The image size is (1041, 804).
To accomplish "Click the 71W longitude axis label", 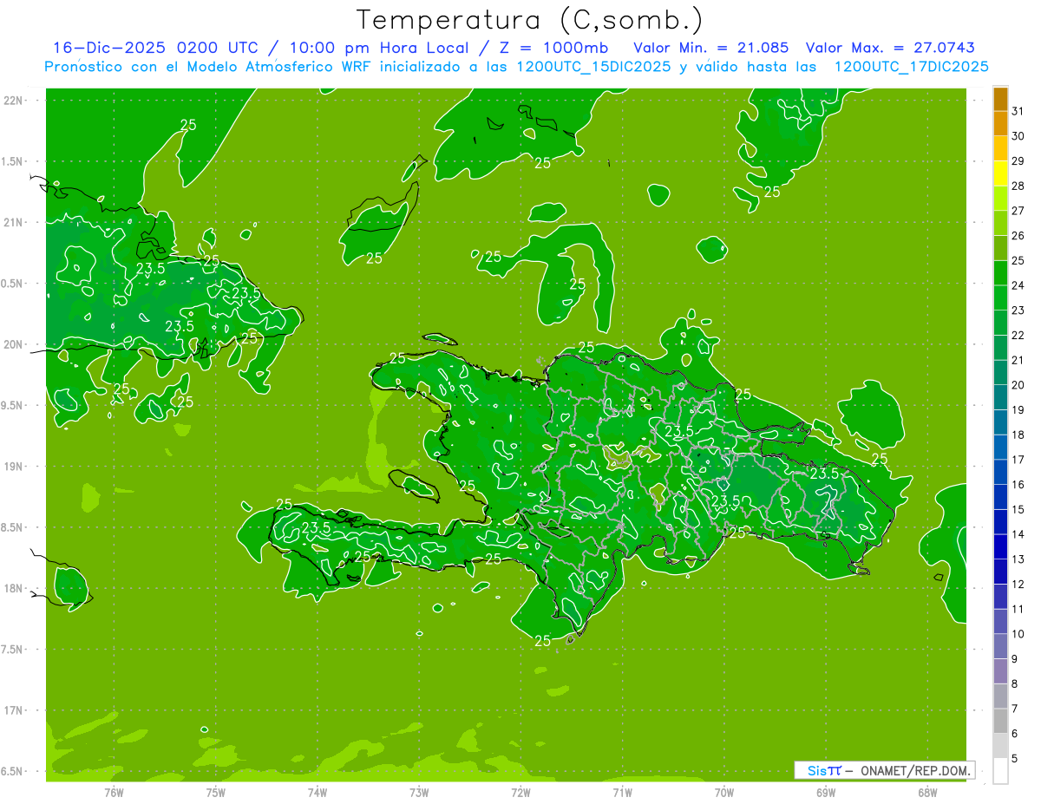I will pyautogui.click(x=622, y=792).
